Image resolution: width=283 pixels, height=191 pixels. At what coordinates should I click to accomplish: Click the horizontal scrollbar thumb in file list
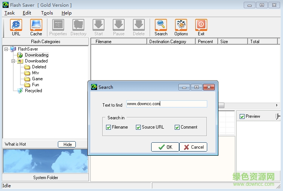pos(221,105)
